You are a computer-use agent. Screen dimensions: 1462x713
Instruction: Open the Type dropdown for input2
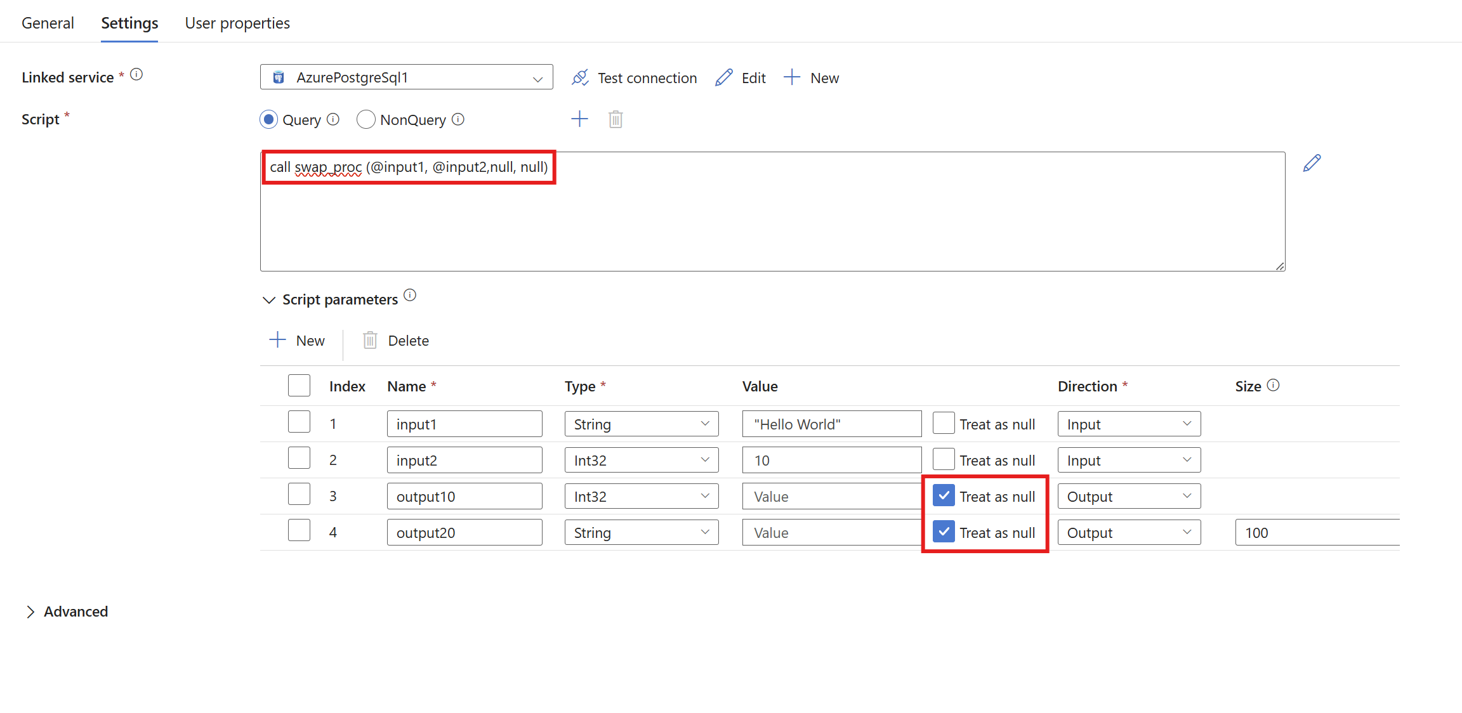641,460
